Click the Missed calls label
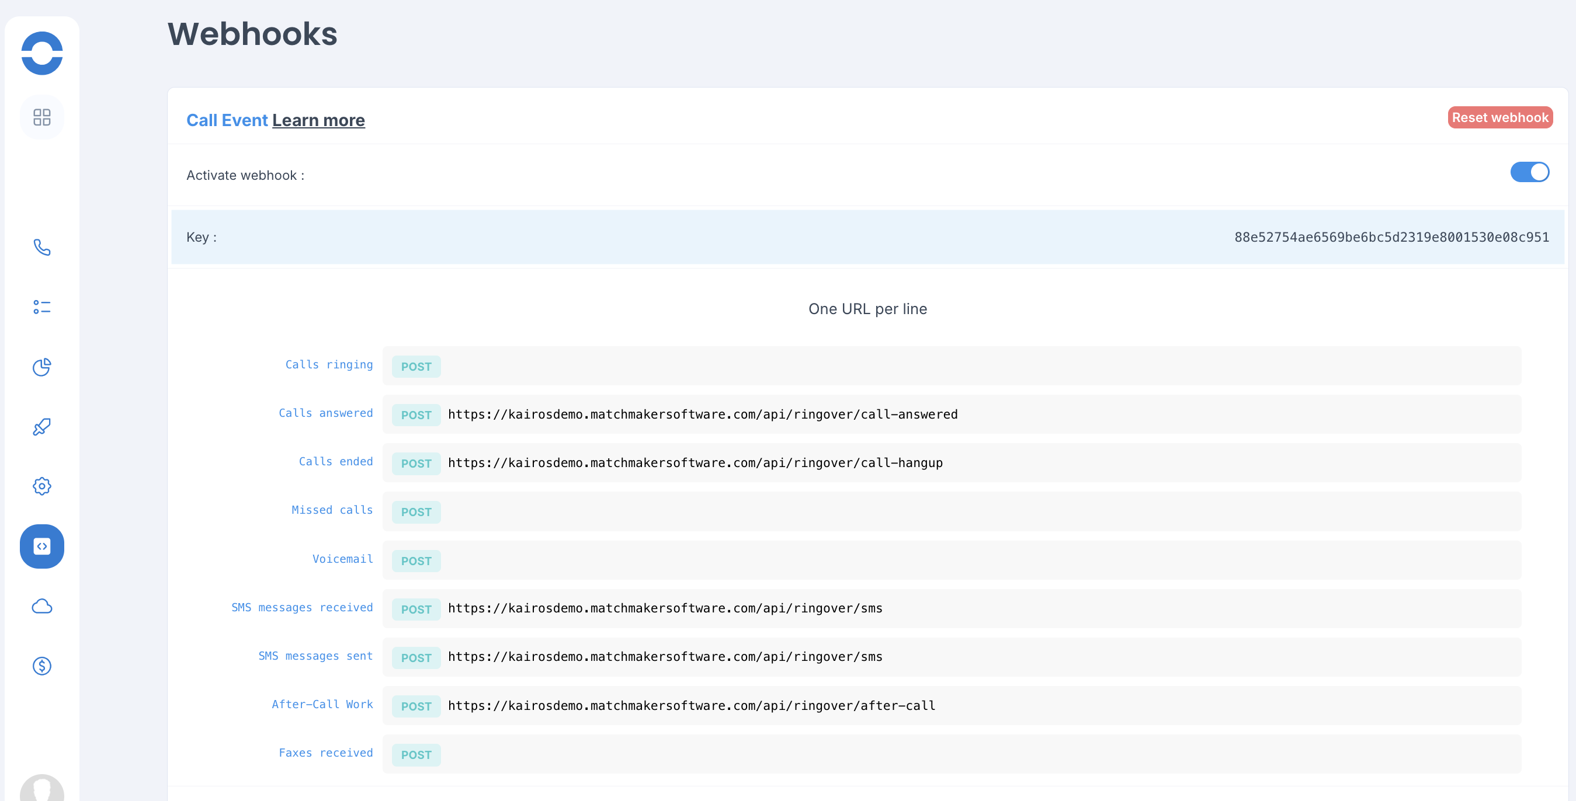The width and height of the screenshot is (1576, 801). pyautogui.click(x=332, y=510)
